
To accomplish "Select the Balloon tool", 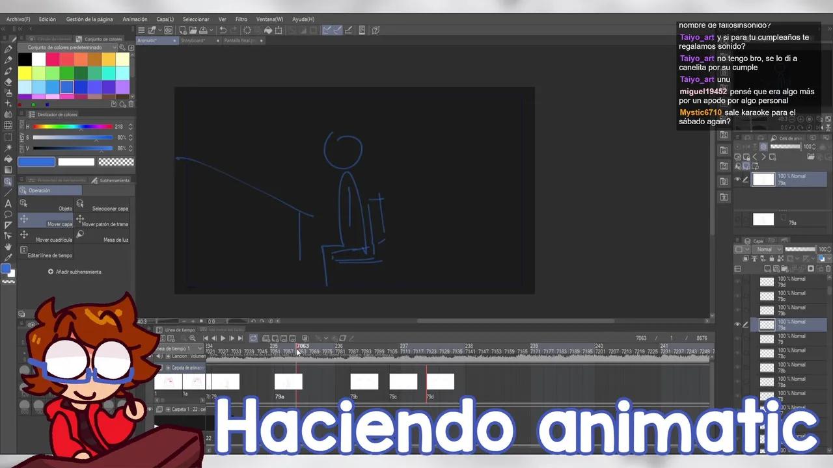I will coord(8,214).
